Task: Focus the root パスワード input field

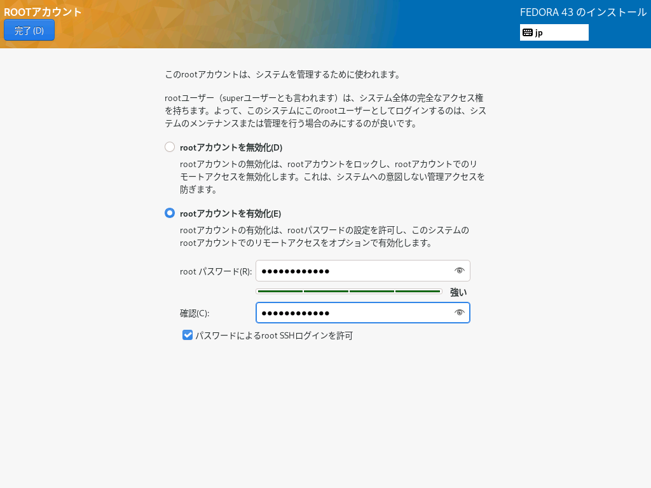Action: (x=353, y=271)
